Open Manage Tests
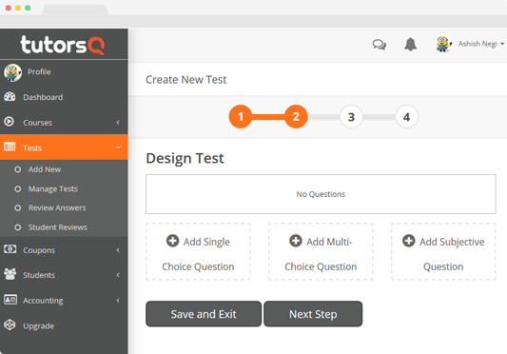Screen dimensions: 507x354 (x=52, y=189)
